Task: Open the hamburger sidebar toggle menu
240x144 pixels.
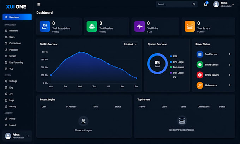Action: [x=39, y=4]
